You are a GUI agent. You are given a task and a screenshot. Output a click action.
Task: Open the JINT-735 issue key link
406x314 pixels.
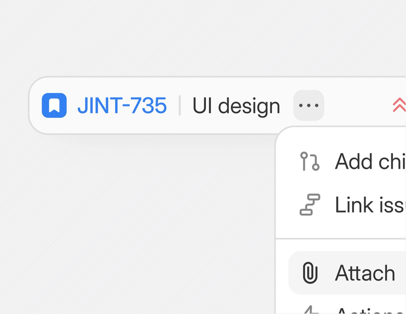click(122, 106)
